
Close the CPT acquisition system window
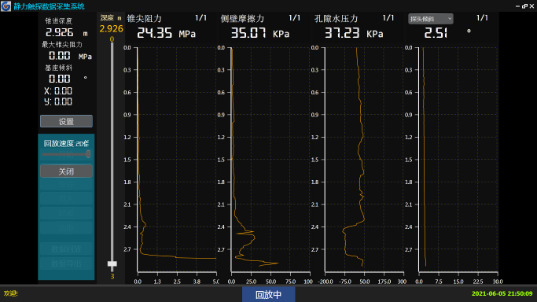coord(531,6)
